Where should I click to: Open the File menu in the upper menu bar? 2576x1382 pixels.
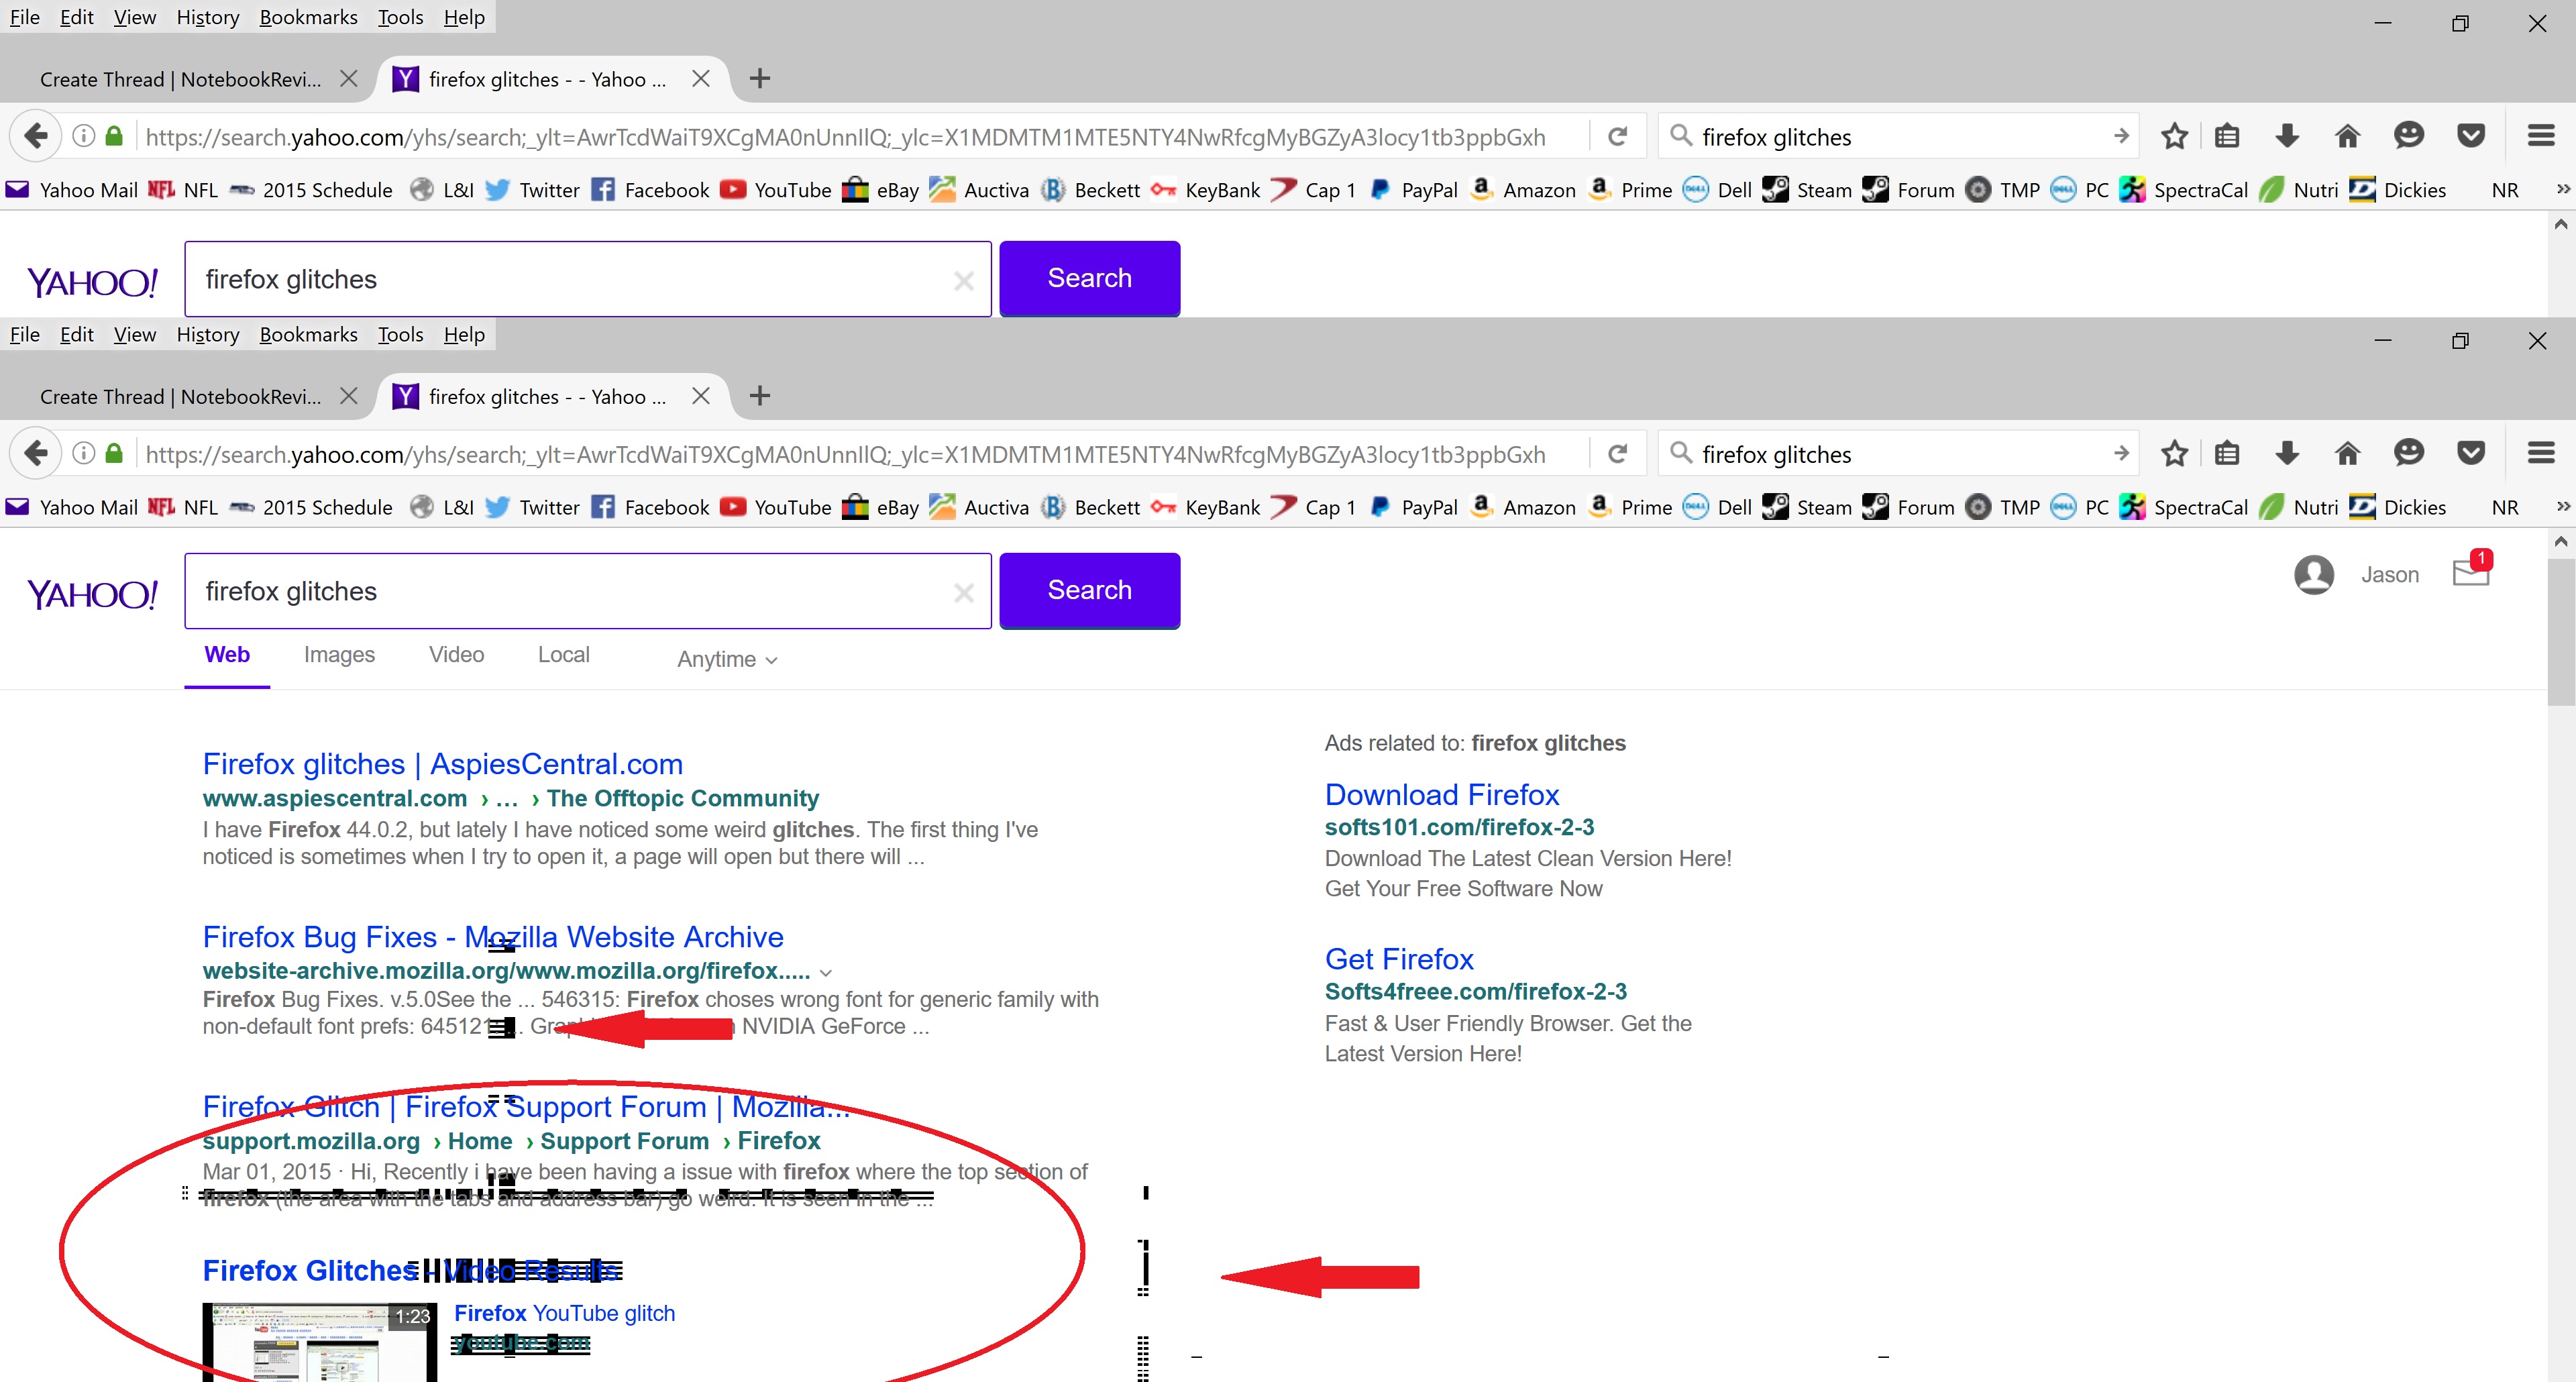point(25,17)
